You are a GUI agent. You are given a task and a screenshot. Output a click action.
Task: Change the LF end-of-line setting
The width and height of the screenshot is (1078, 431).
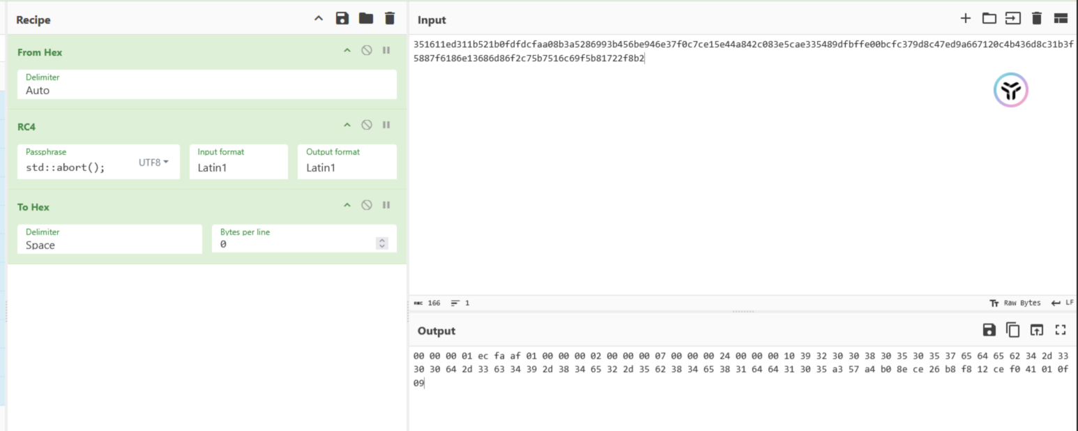pos(1063,303)
